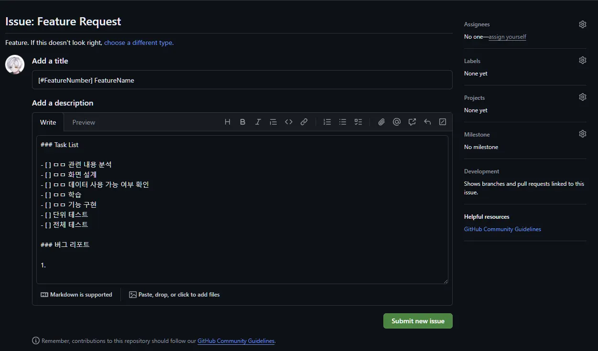Viewport: 598px width, 351px height.
Task: Click the Markdown is supported icon link
Action: tap(76, 295)
